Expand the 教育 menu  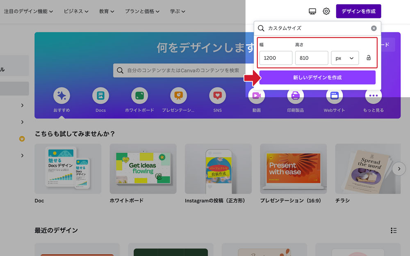point(107,11)
